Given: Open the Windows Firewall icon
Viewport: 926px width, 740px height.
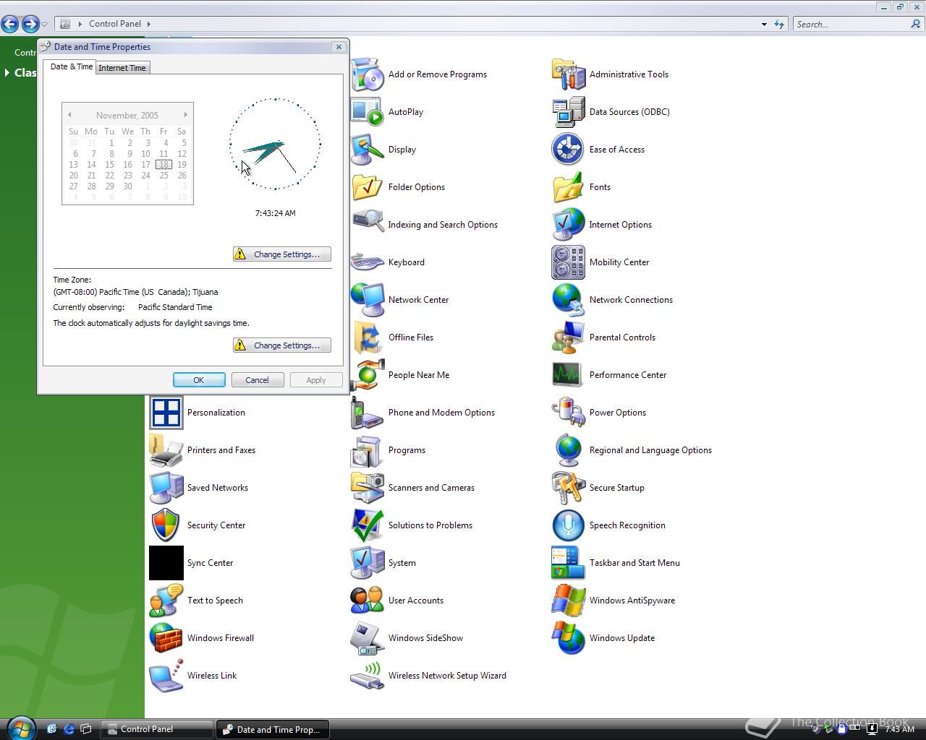Looking at the screenshot, I should [166, 637].
